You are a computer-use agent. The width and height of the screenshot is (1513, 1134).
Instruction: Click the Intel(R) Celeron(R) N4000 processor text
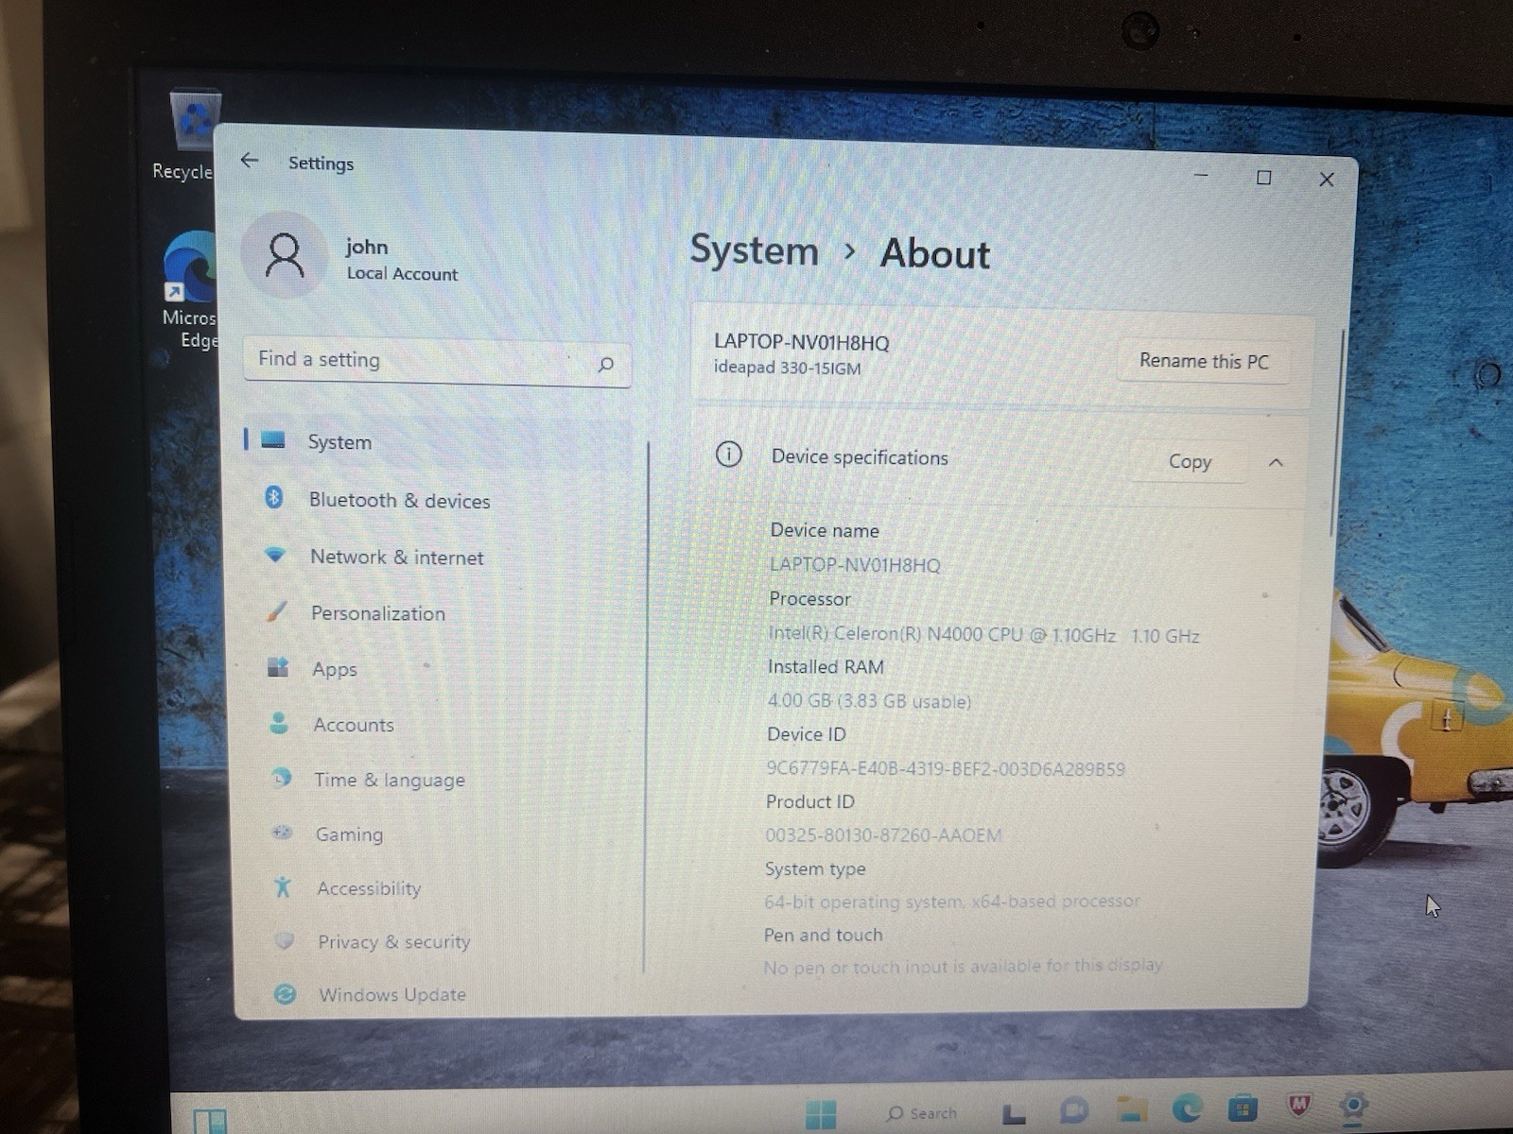pyautogui.click(x=983, y=635)
